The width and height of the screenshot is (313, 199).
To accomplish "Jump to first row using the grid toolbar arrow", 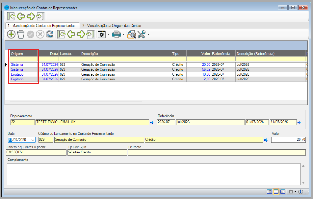I will [61, 34].
